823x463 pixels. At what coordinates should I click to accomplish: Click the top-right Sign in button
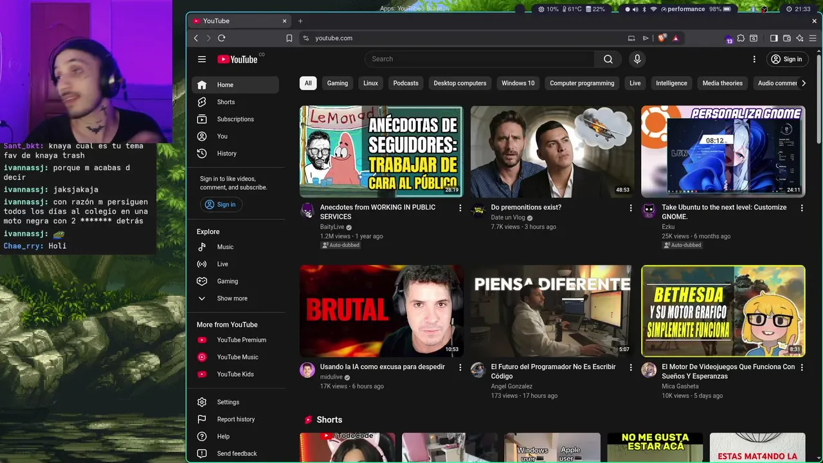pyautogui.click(x=786, y=59)
